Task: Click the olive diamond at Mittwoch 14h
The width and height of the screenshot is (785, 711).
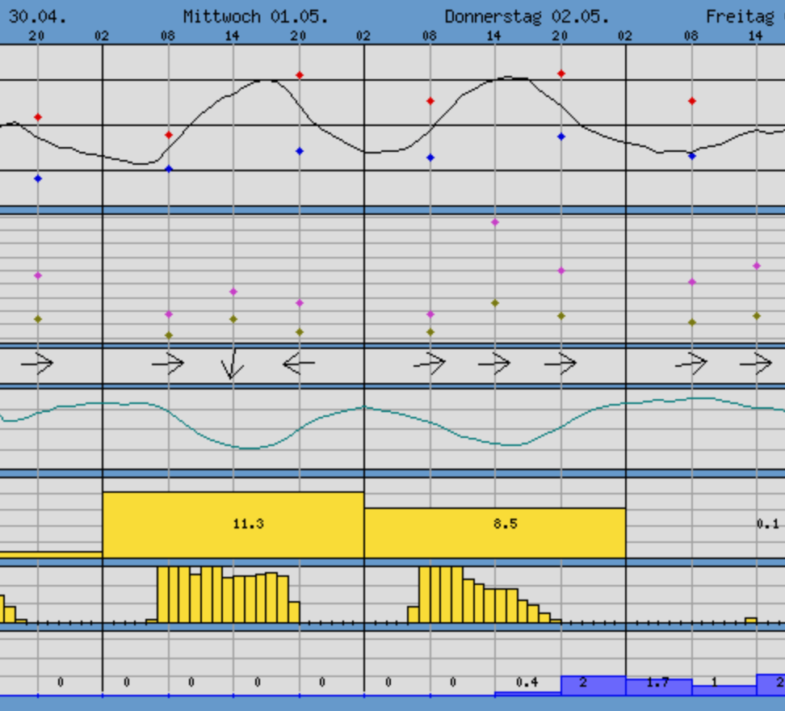Action: (233, 319)
